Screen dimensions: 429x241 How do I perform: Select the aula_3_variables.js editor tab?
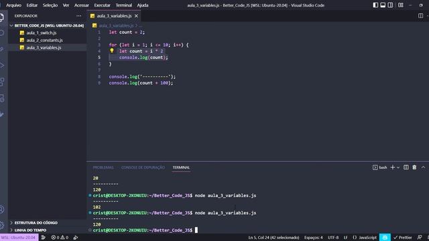coord(114,16)
